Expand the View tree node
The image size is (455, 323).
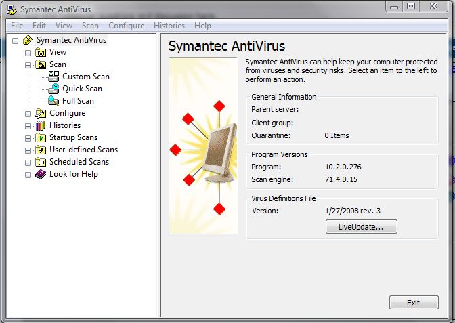pyautogui.click(x=28, y=53)
